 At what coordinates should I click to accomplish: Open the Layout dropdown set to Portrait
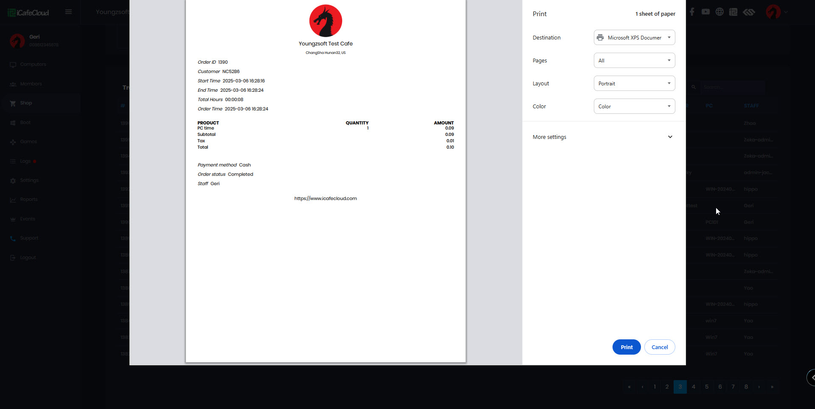point(634,83)
